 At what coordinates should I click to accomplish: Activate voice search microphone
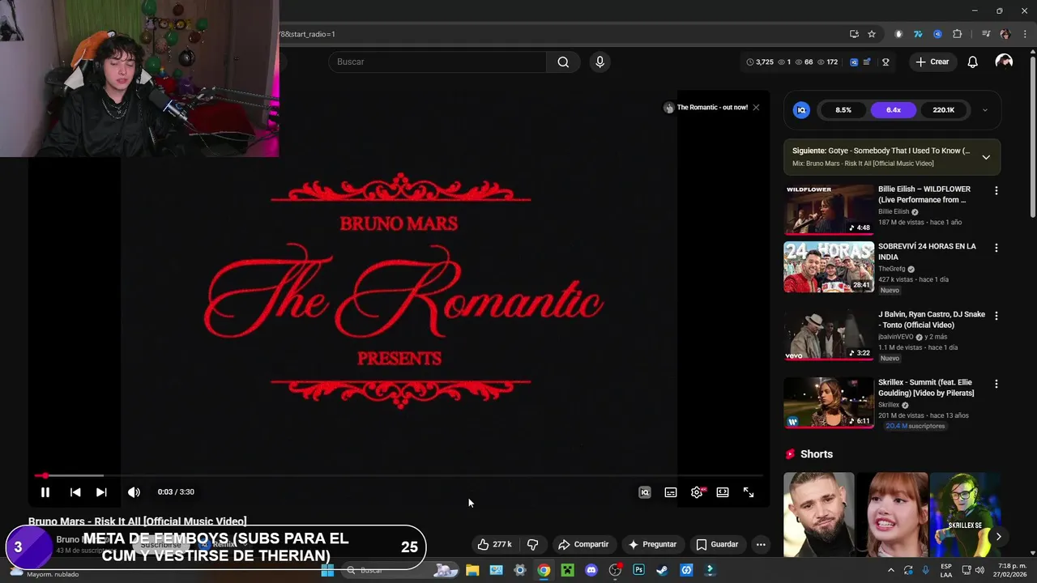600,62
